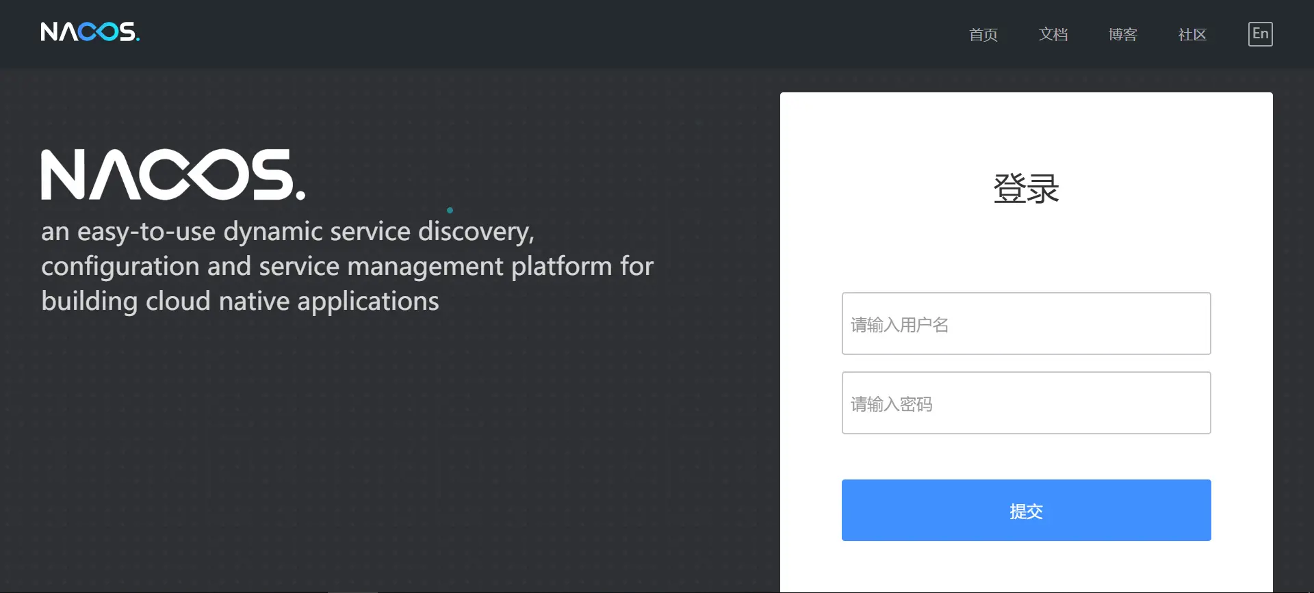The width and height of the screenshot is (1314, 593).
Task: Click the tagline line starting "an easy-to-use"
Action: click(x=287, y=232)
